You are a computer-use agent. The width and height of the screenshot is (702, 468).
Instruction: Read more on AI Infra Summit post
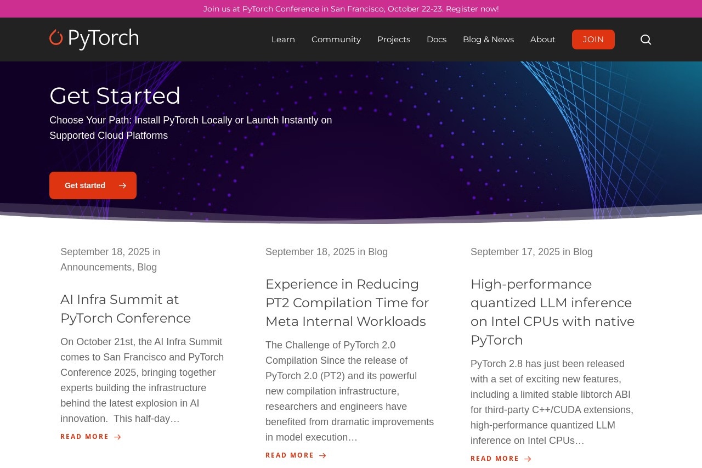point(90,437)
